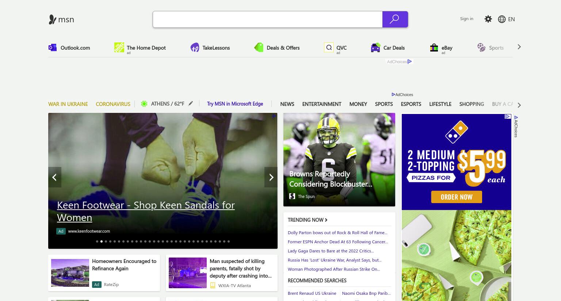Viewport: 561px width, 301px height.
Task: Click The Spun source logo icon
Action: click(292, 196)
